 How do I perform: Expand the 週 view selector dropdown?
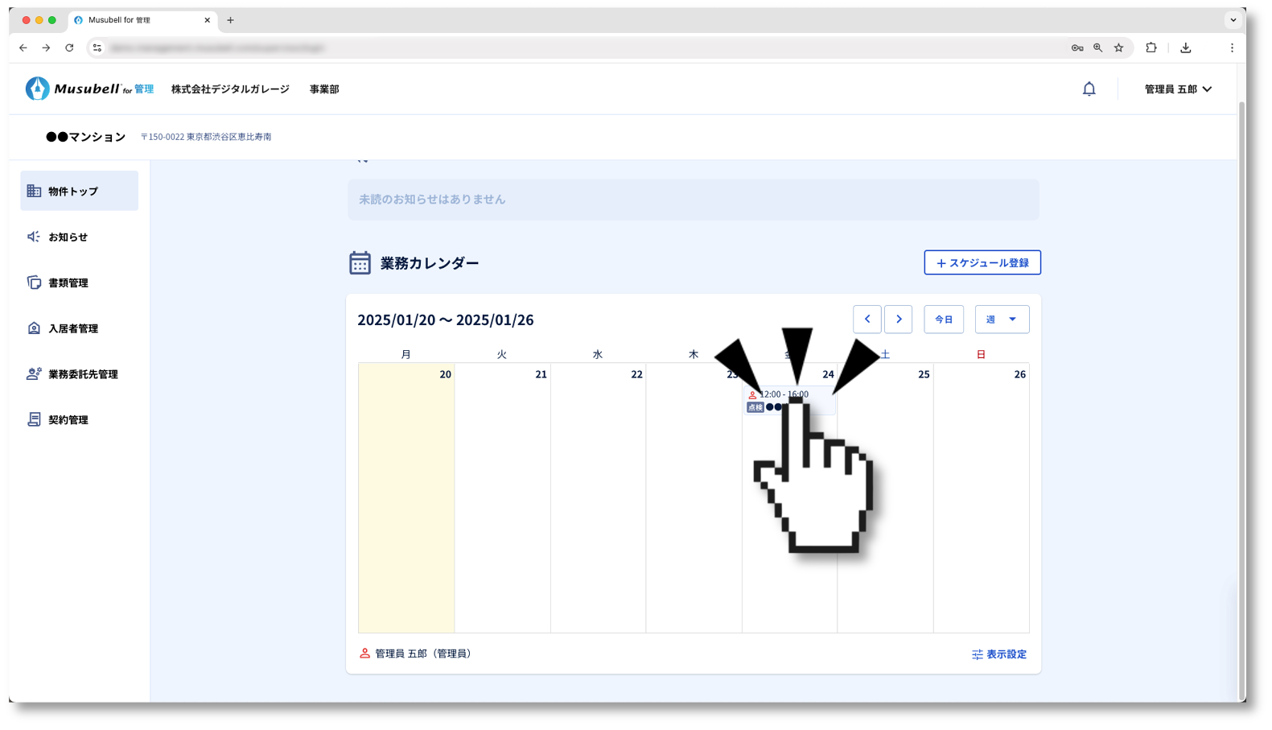1002,320
